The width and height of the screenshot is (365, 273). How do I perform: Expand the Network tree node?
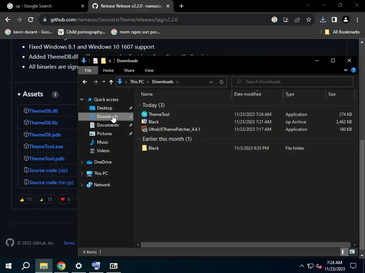[82, 185]
